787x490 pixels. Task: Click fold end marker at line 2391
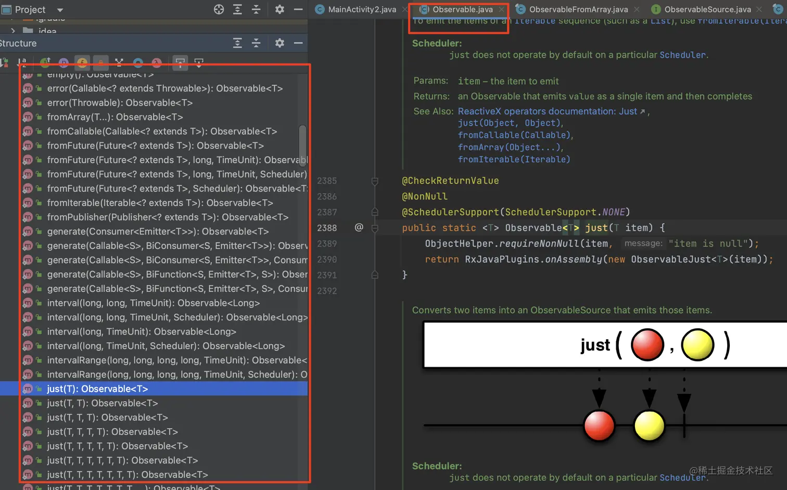click(375, 275)
